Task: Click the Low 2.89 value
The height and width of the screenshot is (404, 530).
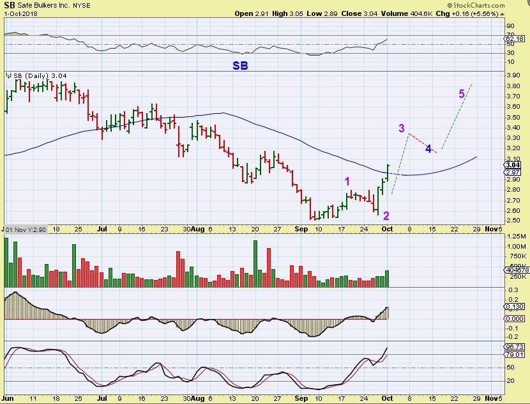Action: [321, 14]
